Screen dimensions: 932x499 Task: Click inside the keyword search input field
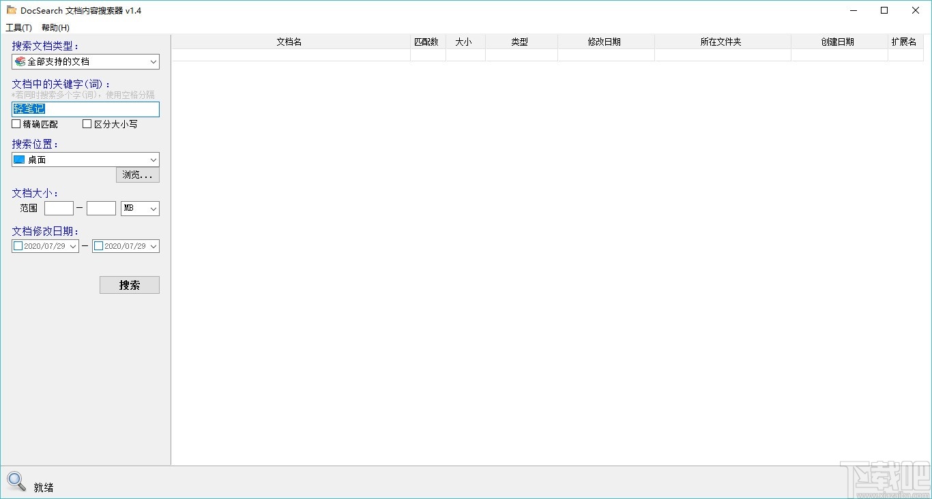(85, 109)
